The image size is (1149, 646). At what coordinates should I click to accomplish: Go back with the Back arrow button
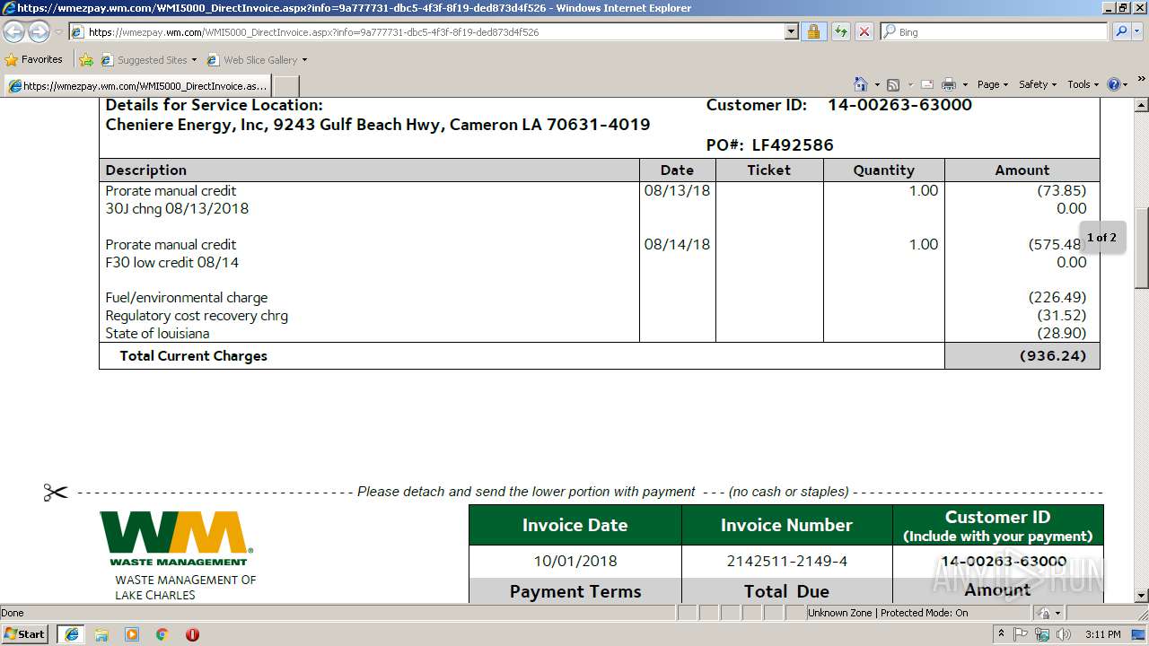tap(13, 32)
